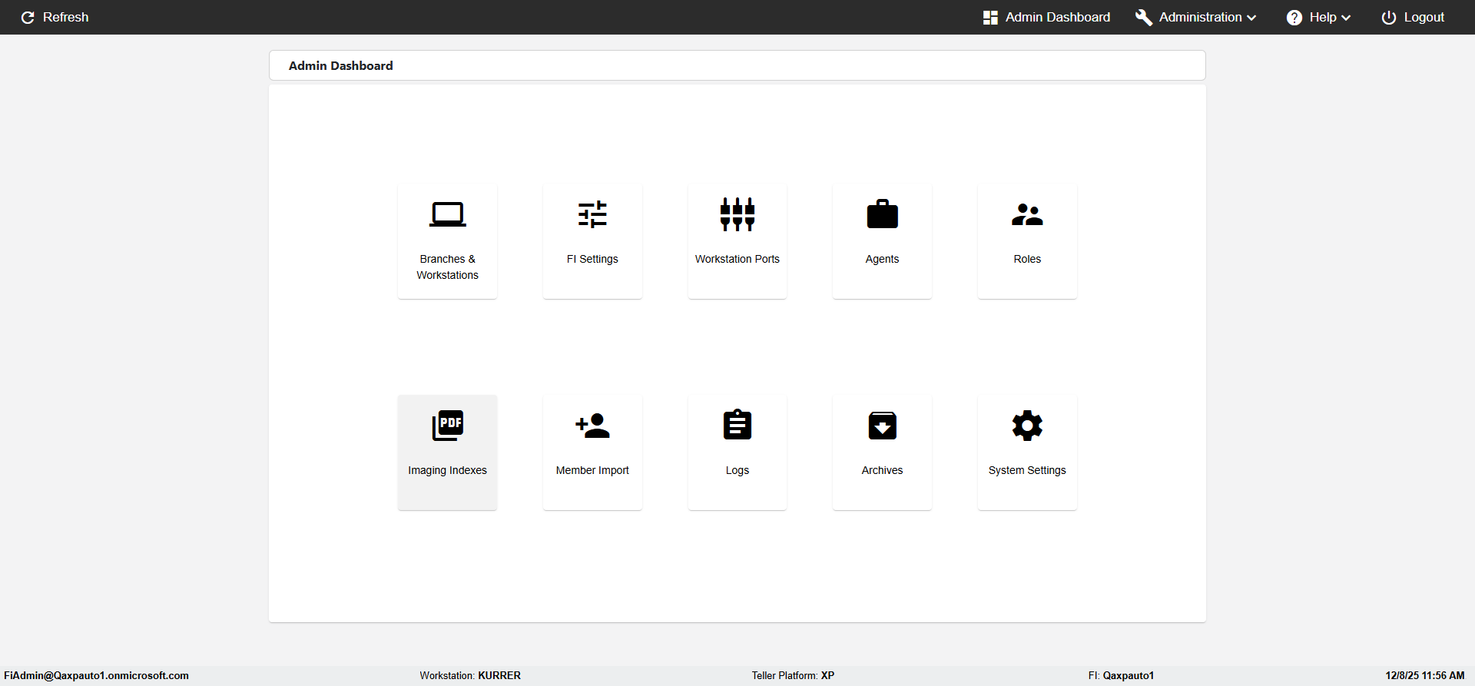This screenshot has width=1475, height=686.
Task: Open the Logs clipboard icon
Action: (737, 425)
